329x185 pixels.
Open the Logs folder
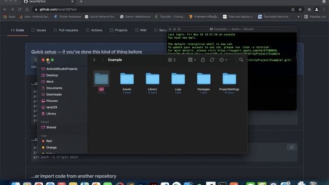tap(178, 79)
